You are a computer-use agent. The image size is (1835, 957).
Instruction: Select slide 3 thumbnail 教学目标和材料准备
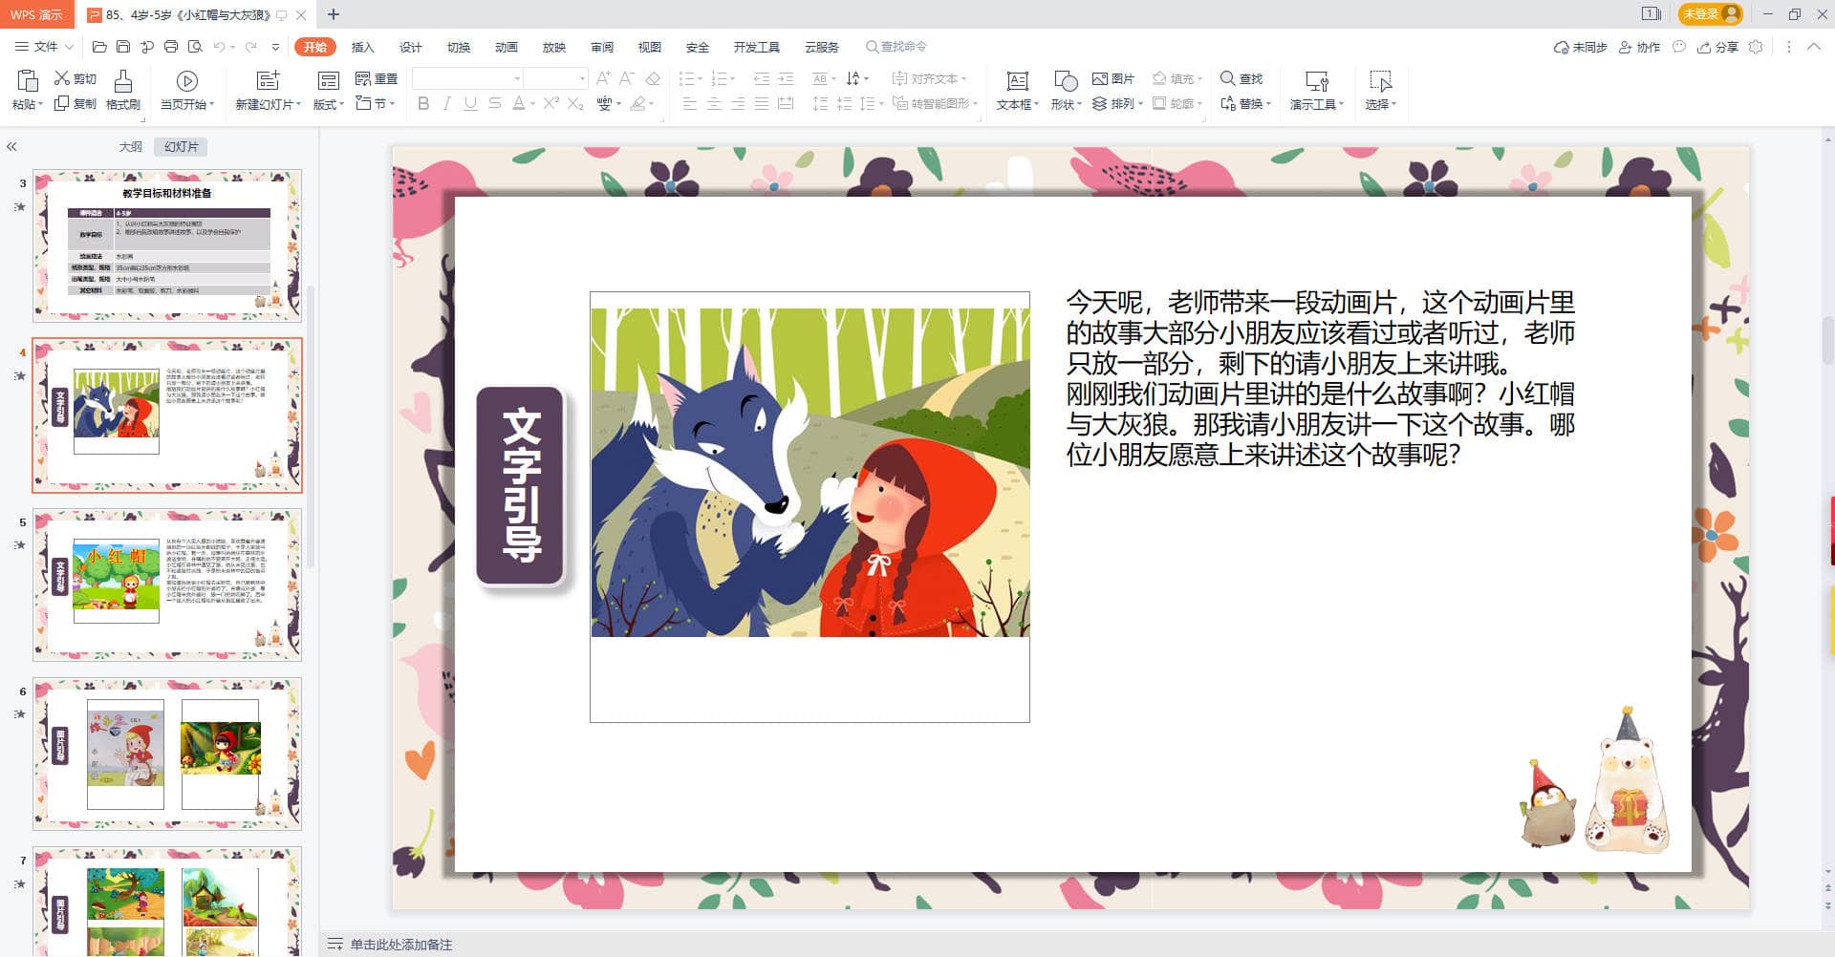(167, 245)
